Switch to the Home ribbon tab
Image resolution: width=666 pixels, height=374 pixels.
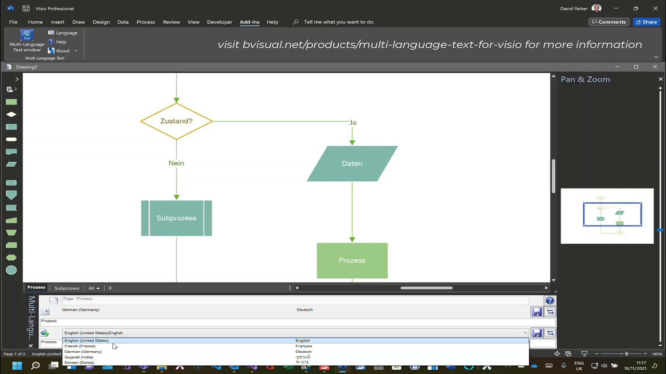[35, 22]
